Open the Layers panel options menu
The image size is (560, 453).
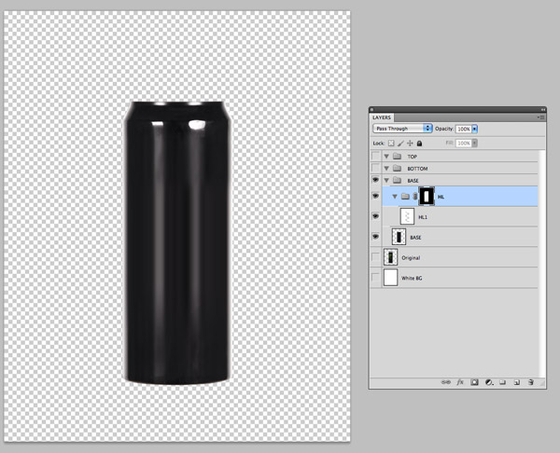541,117
